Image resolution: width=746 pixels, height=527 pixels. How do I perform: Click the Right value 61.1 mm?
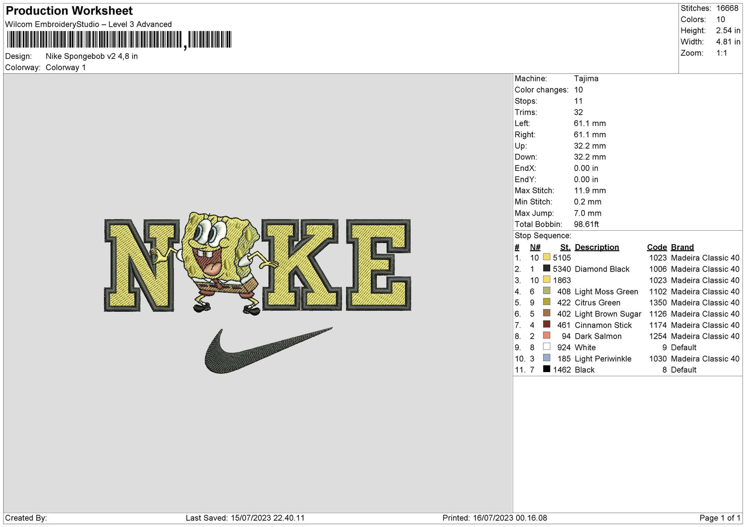(x=590, y=135)
